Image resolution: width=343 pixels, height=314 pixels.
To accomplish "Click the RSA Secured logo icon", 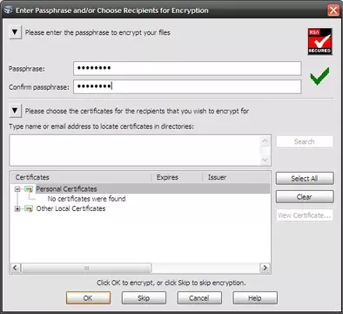I will [319, 41].
